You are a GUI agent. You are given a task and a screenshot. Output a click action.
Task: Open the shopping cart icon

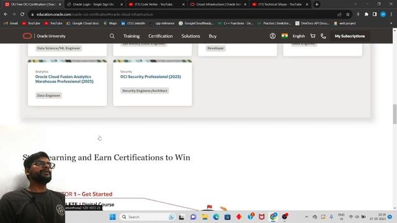(x=313, y=36)
